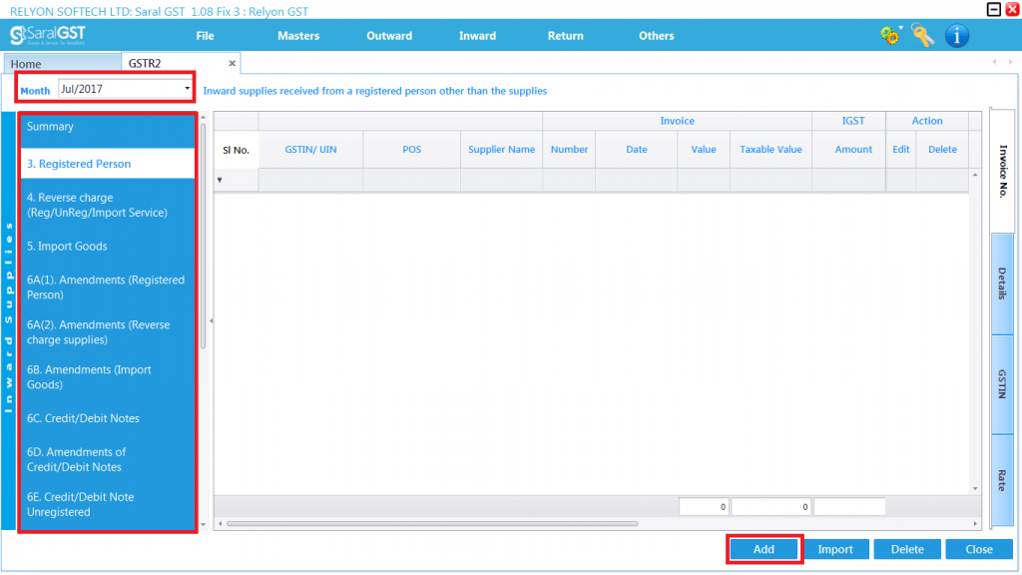1022x575 pixels.
Task: Open the File menu
Action: pyautogui.click(x=205, y=36)
